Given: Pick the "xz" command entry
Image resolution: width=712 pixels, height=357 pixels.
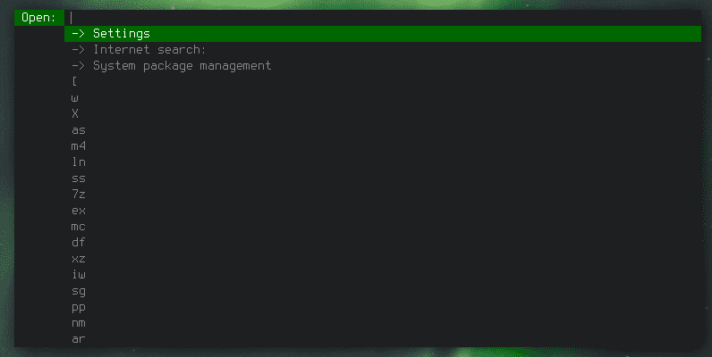Looking at the screenshot, I should pos(383,259).
